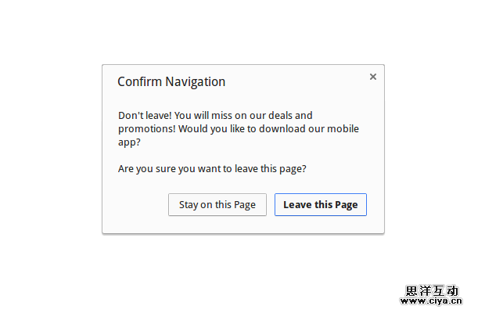Click the Chinese watermark logo
Viewport: 485px width, 313px height.
(433, 290)
